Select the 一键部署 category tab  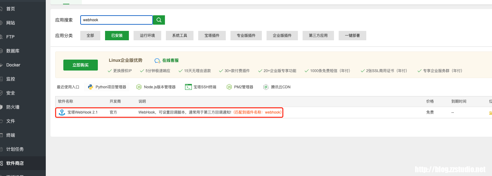352,36
